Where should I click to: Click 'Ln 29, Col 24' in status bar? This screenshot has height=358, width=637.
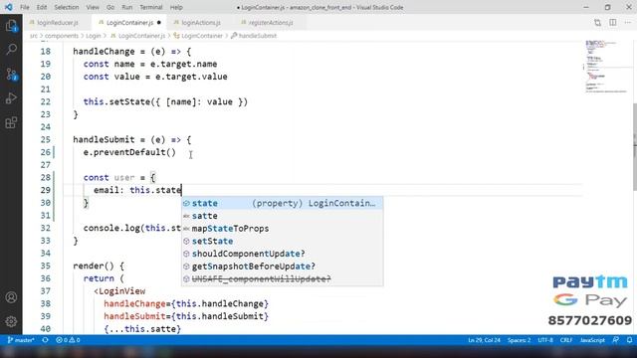(x=484, y=340)
